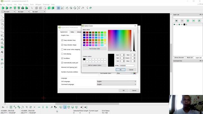Click Add layer plus icon in Layer List

point(188,21)
